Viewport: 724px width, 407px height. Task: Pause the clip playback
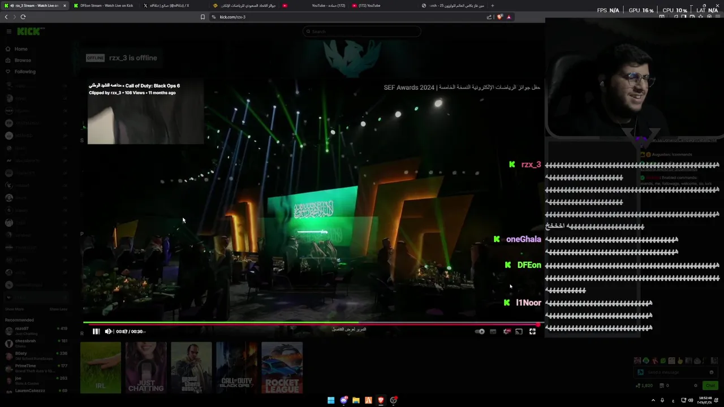point(96,332)
